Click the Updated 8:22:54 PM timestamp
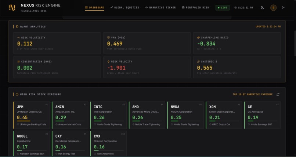The width and height of the screenshot is (296, 157). [268, 26]
